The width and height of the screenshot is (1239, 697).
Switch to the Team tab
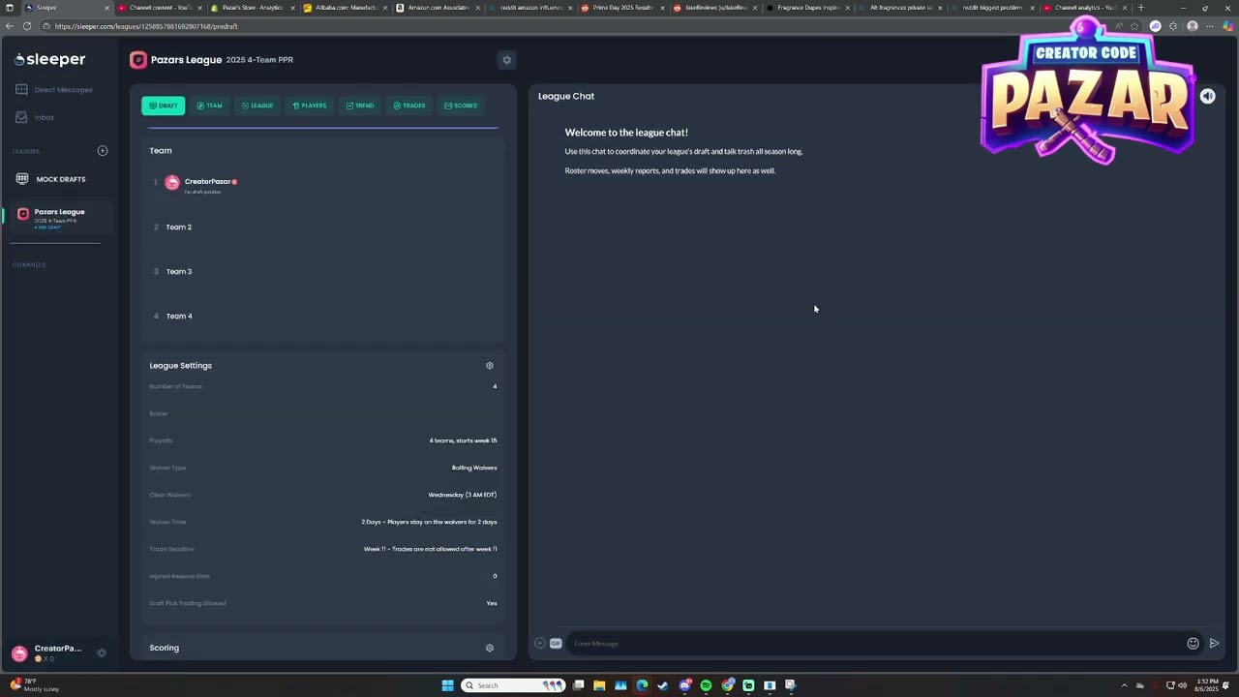210,106
